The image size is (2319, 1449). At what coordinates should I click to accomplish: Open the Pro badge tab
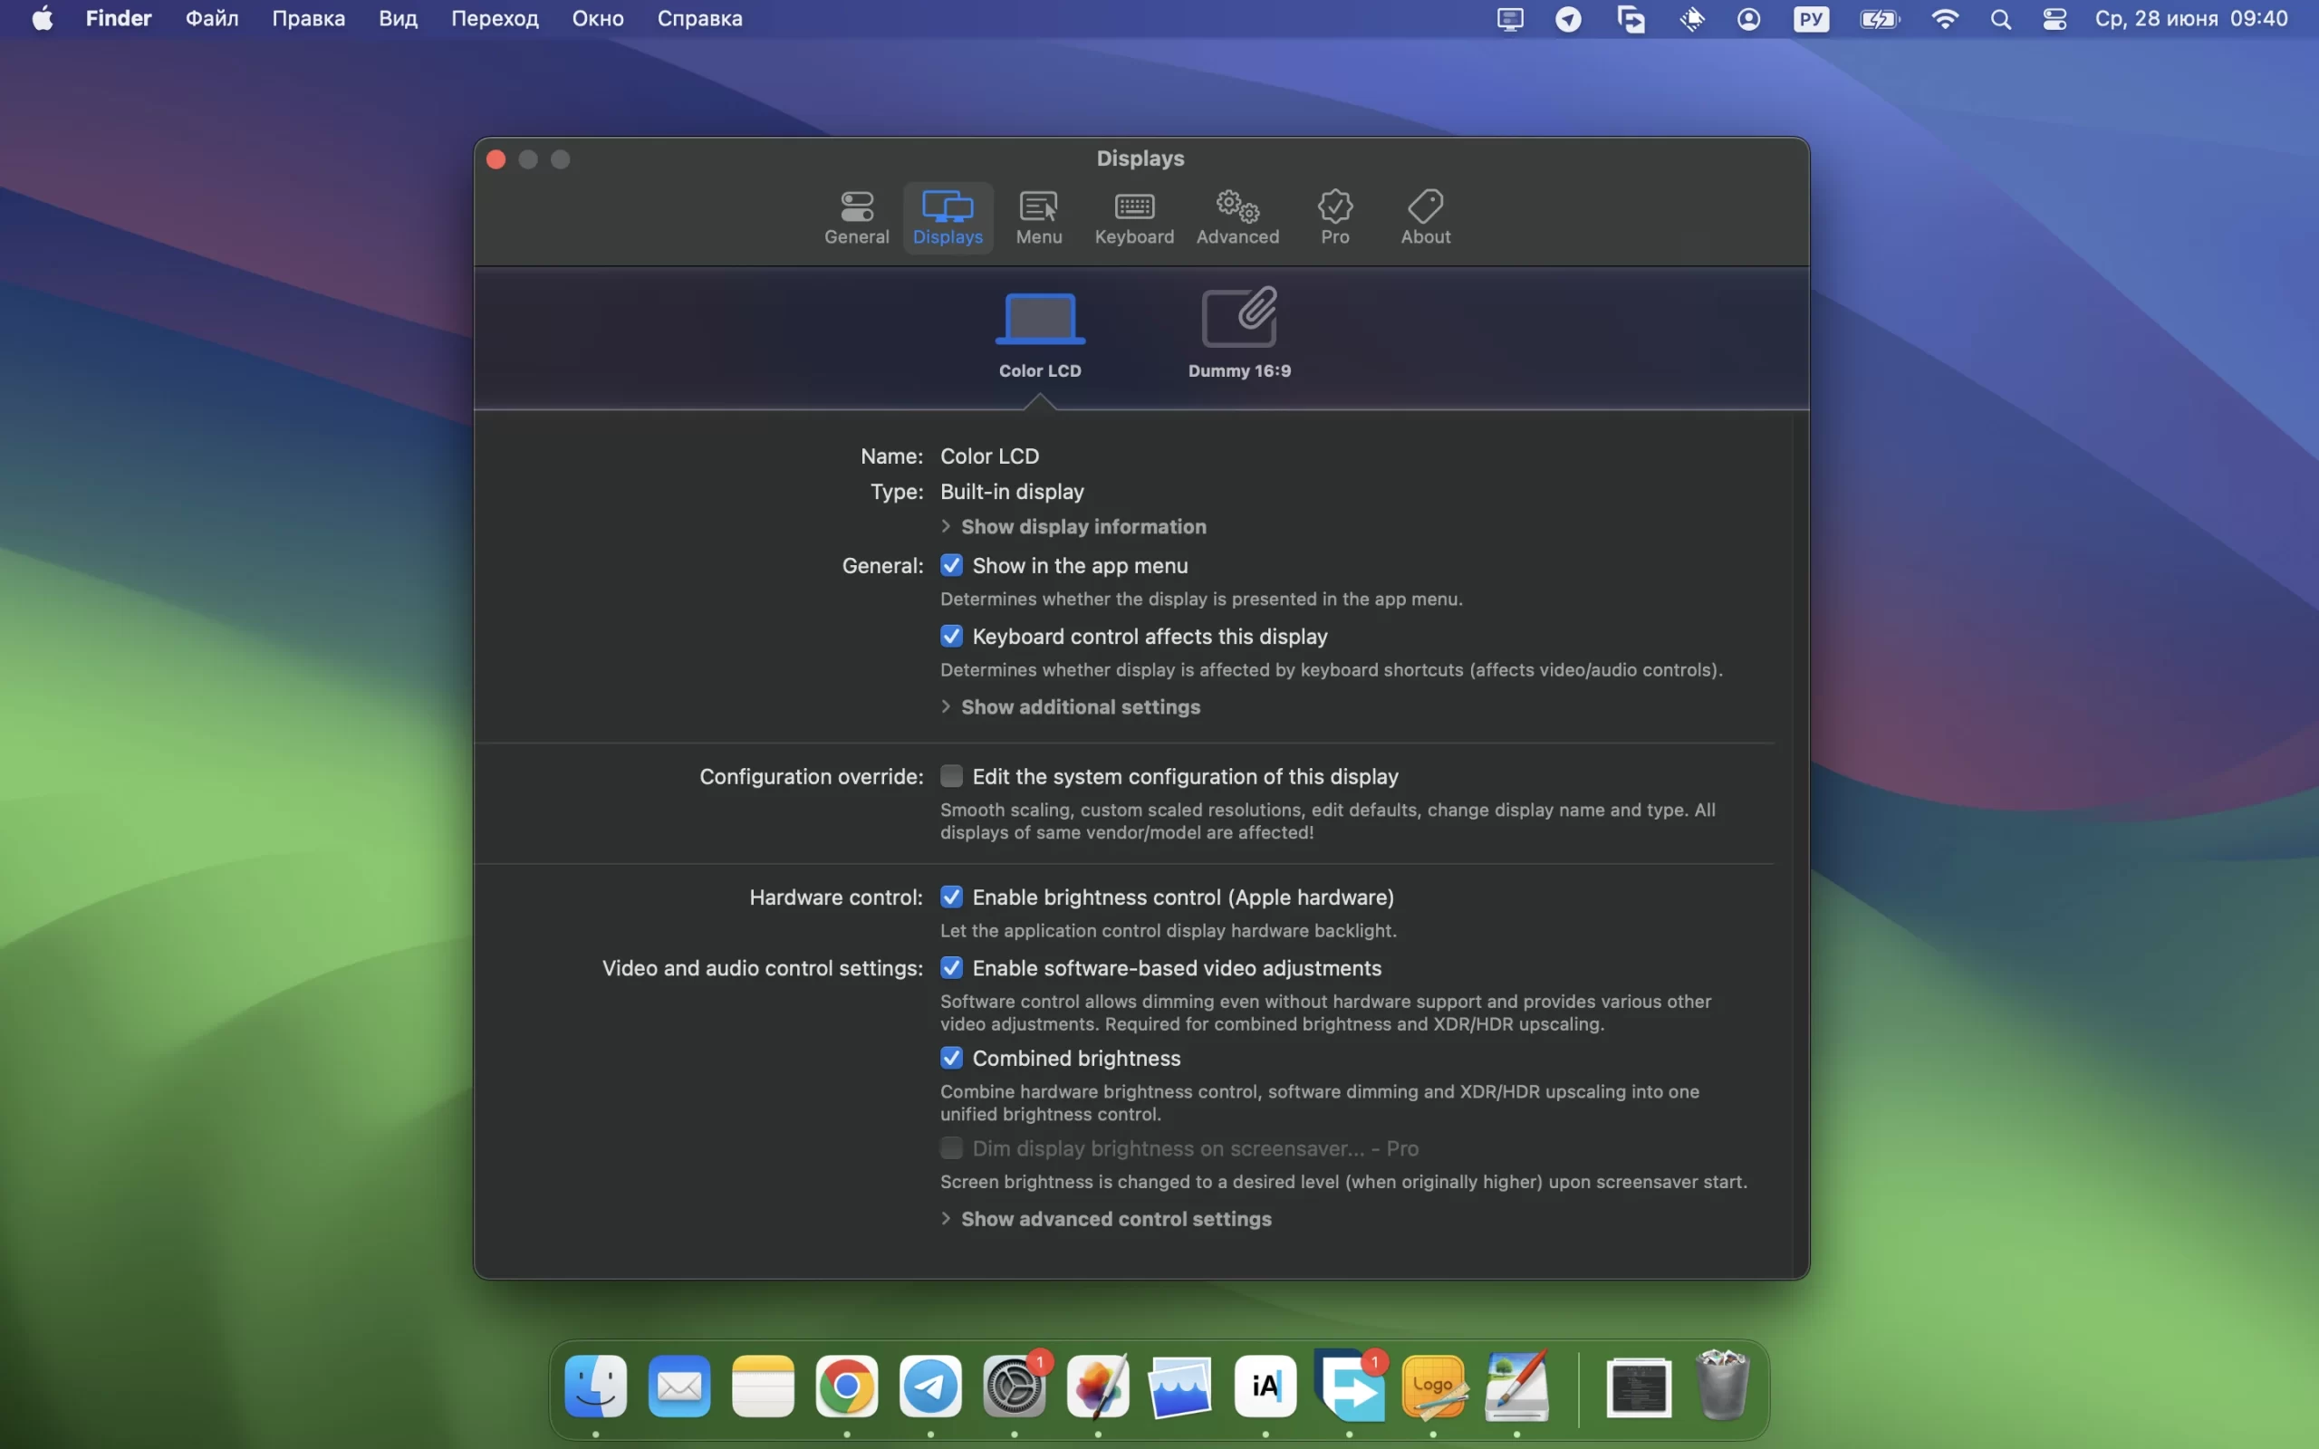1334,216
